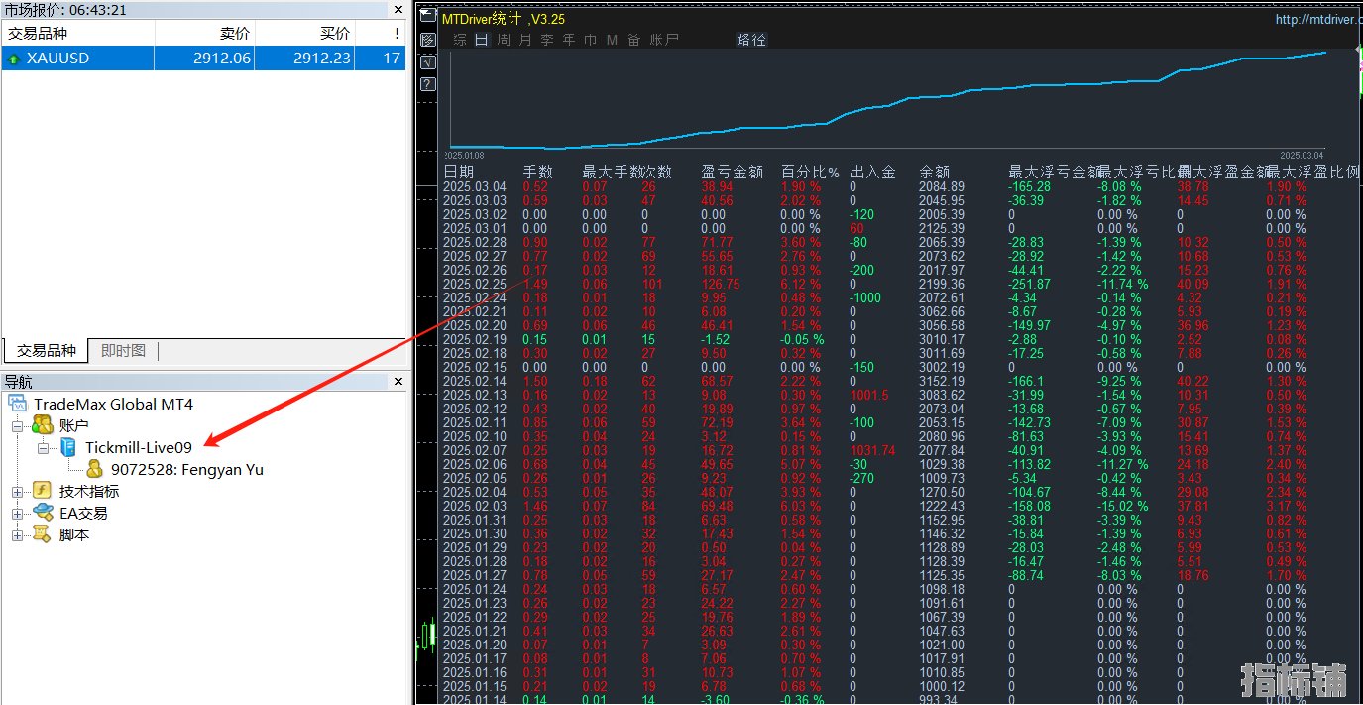Select the 周 weekly statistics tab
This screenshot has height=705, width=1363.
[504, 40]
